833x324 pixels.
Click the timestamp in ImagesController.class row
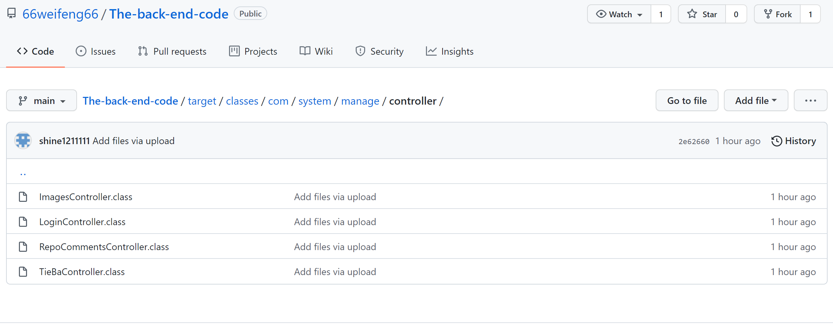793,197
